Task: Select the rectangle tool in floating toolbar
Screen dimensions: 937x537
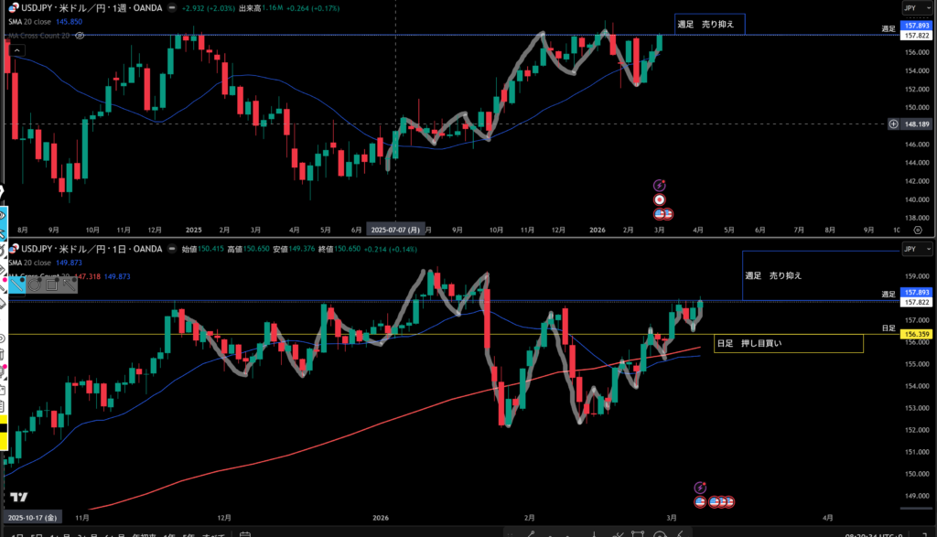Action: (x=51, y=285)
